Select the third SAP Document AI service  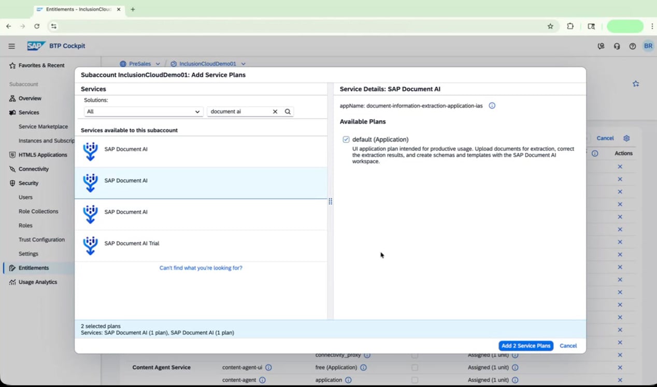[201, 214]
